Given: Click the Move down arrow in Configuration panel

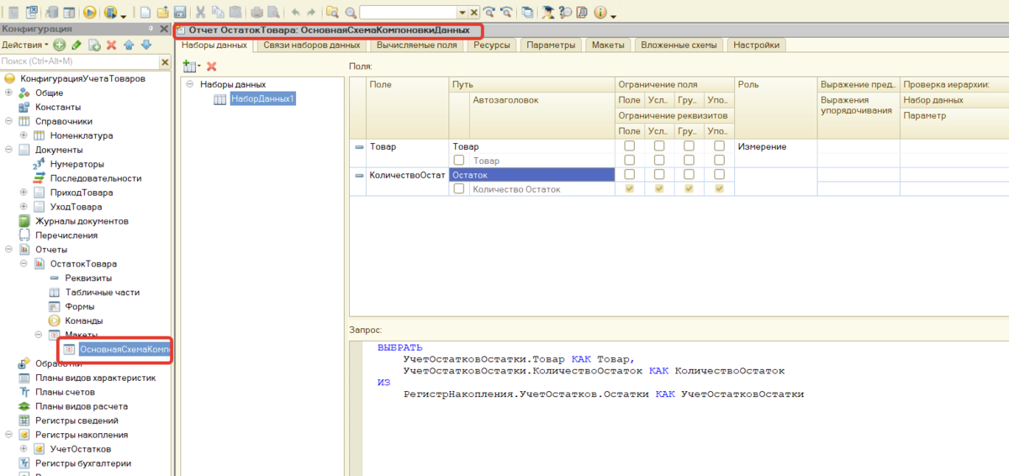Looking at the screenshot, I should (145, 45).
